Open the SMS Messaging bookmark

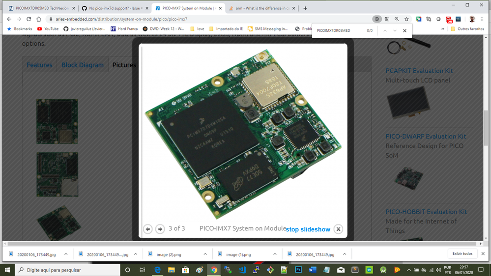(267, 29)
